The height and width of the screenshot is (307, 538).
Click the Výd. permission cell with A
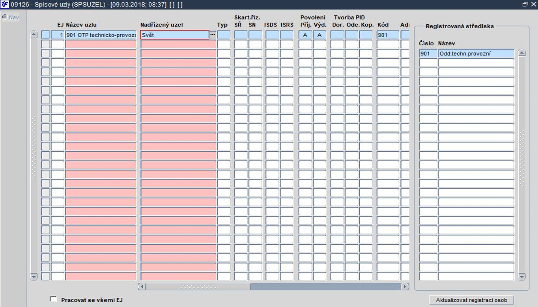click(319, 35)
